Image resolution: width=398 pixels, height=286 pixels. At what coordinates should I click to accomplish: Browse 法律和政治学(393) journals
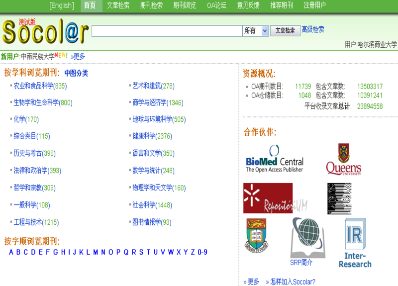[x=37, y=171]
